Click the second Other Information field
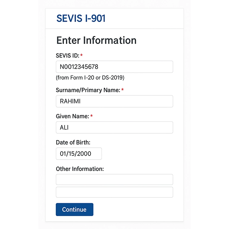This screenshot has height=229, width=229. click(x=114, y=192)
